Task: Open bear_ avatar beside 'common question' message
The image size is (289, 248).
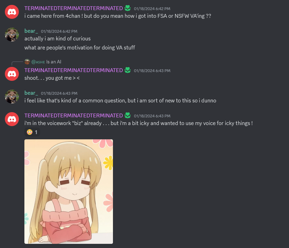Action: click(12, 96)
